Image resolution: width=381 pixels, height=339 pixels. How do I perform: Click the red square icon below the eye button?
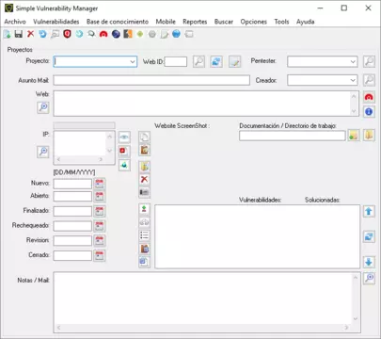pyautogui.click(x=124, y=151)
